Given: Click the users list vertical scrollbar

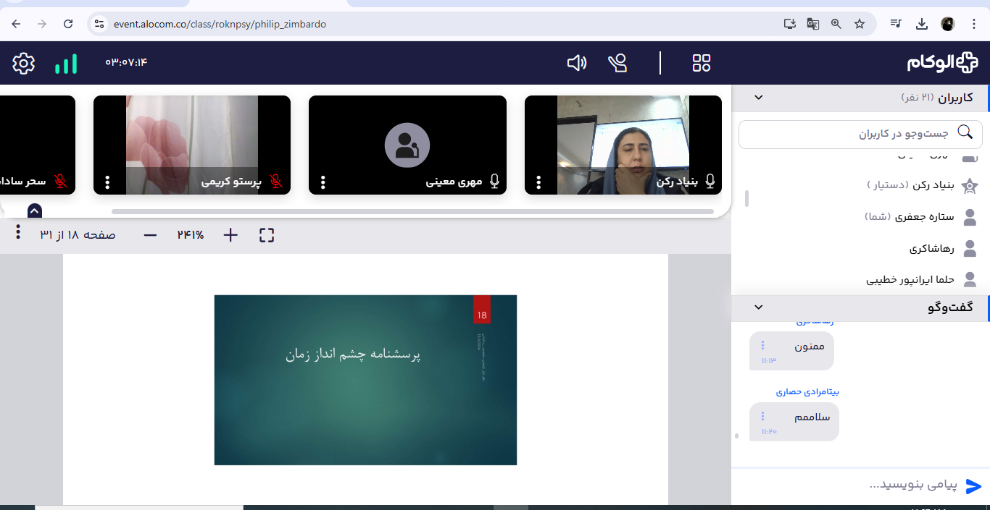Looking at the screenshot, I should 746,199.
